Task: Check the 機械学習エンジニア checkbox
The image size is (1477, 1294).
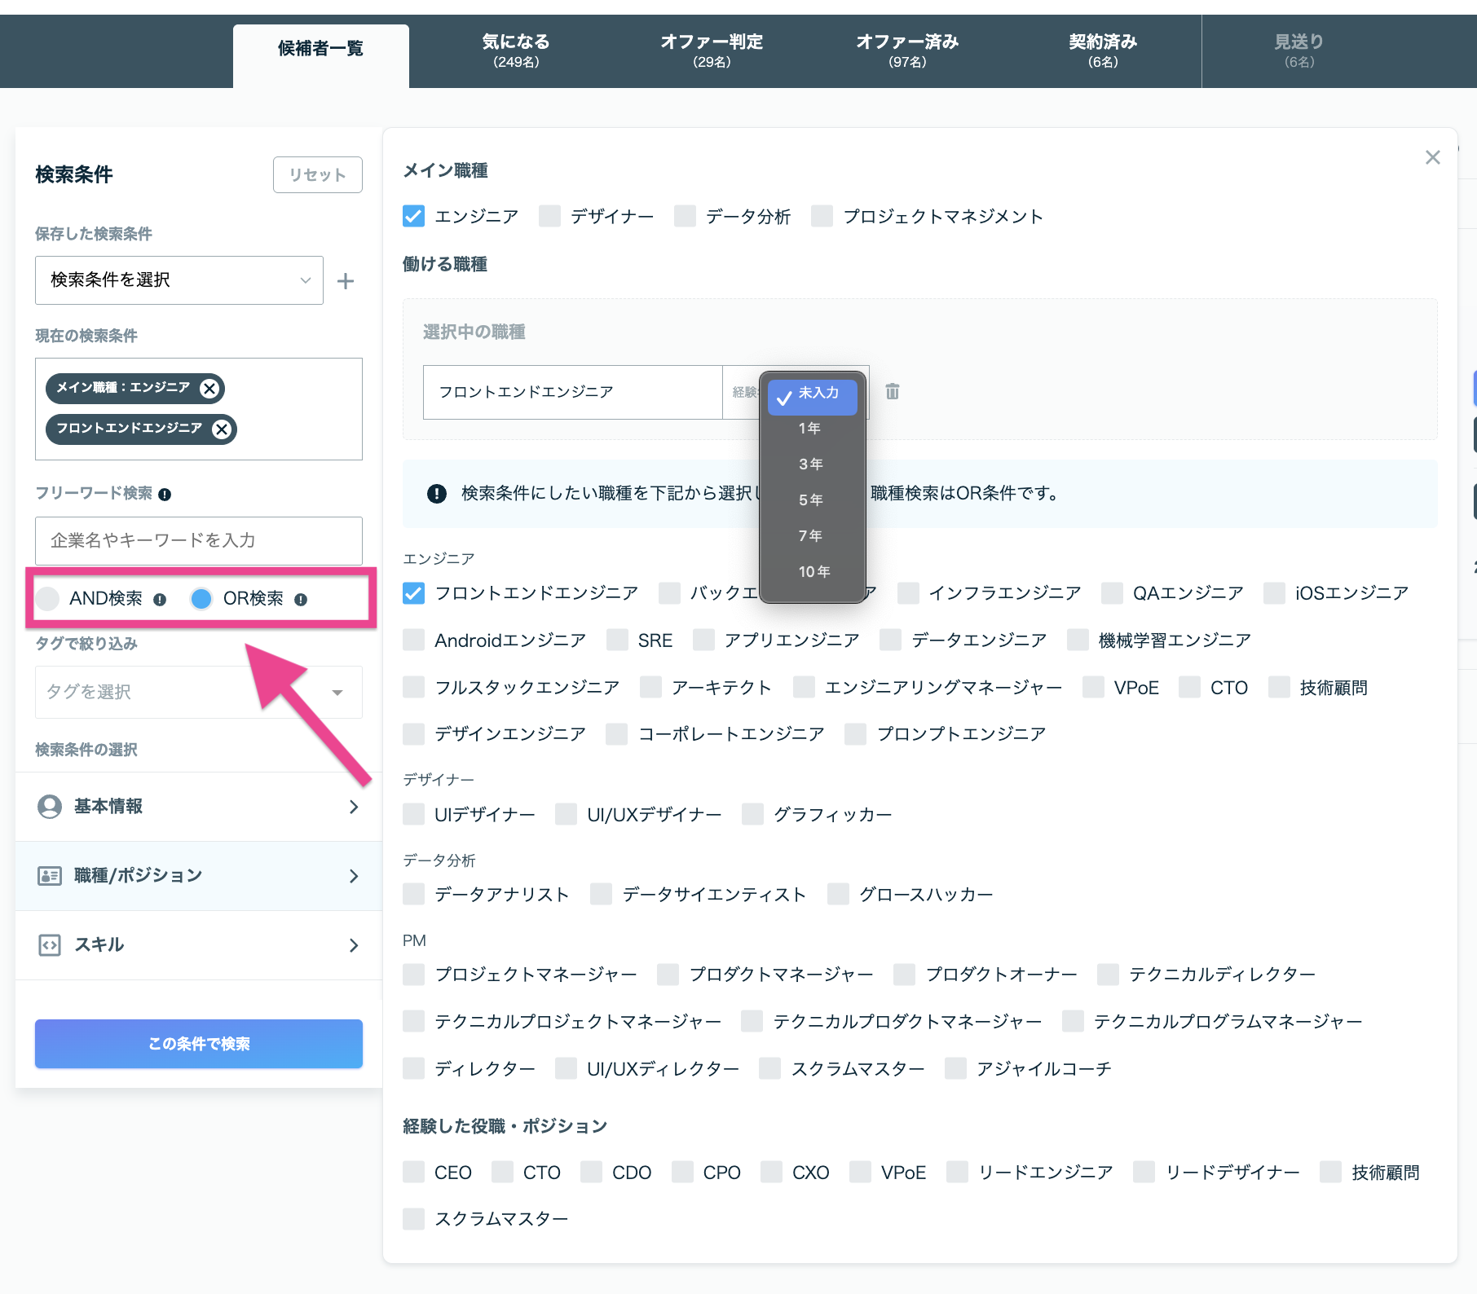Action: [1078, 640]
